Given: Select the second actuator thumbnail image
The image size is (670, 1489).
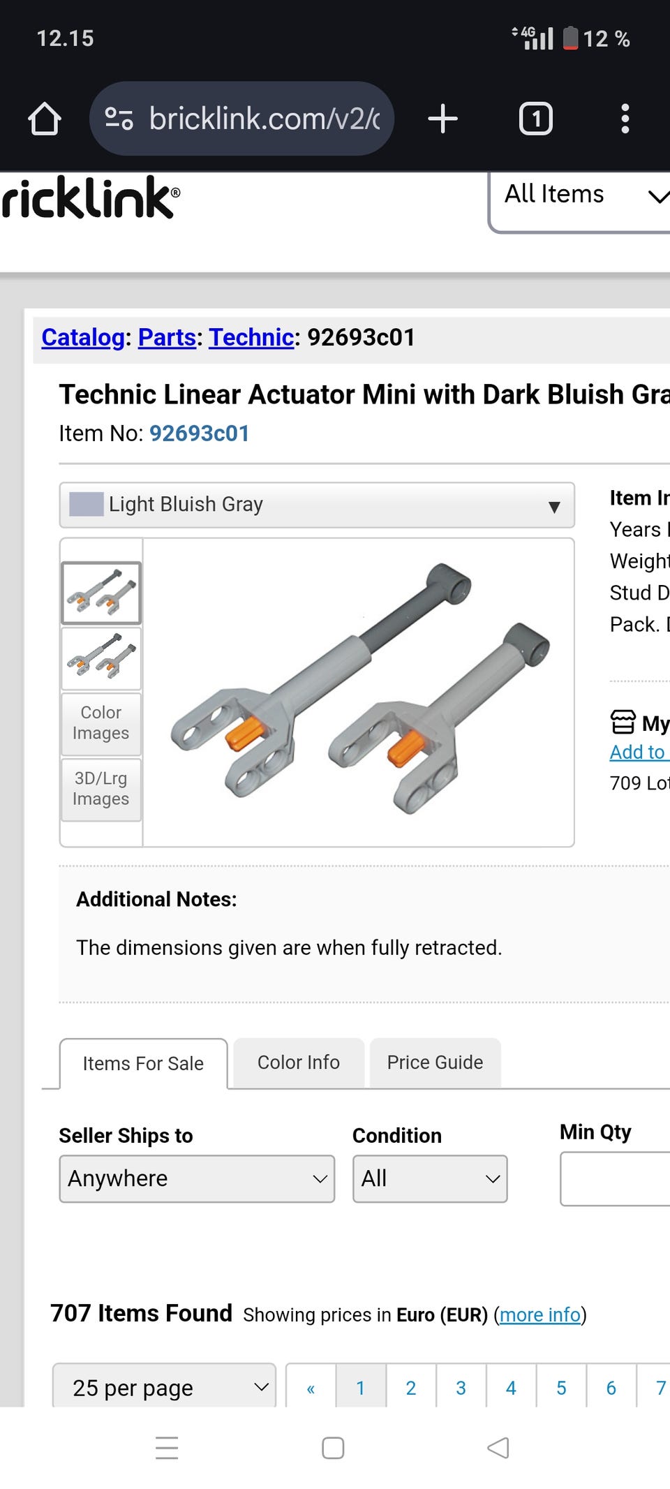Looking at the screenshot, I should pos(101,658).
